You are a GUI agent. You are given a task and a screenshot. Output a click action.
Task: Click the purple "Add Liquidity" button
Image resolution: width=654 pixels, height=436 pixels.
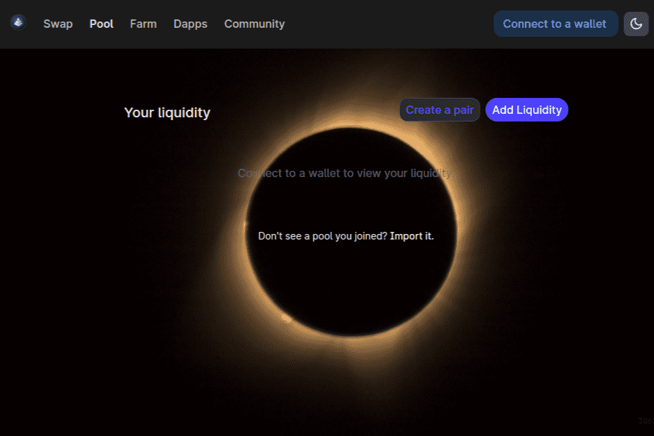[527, 110]
